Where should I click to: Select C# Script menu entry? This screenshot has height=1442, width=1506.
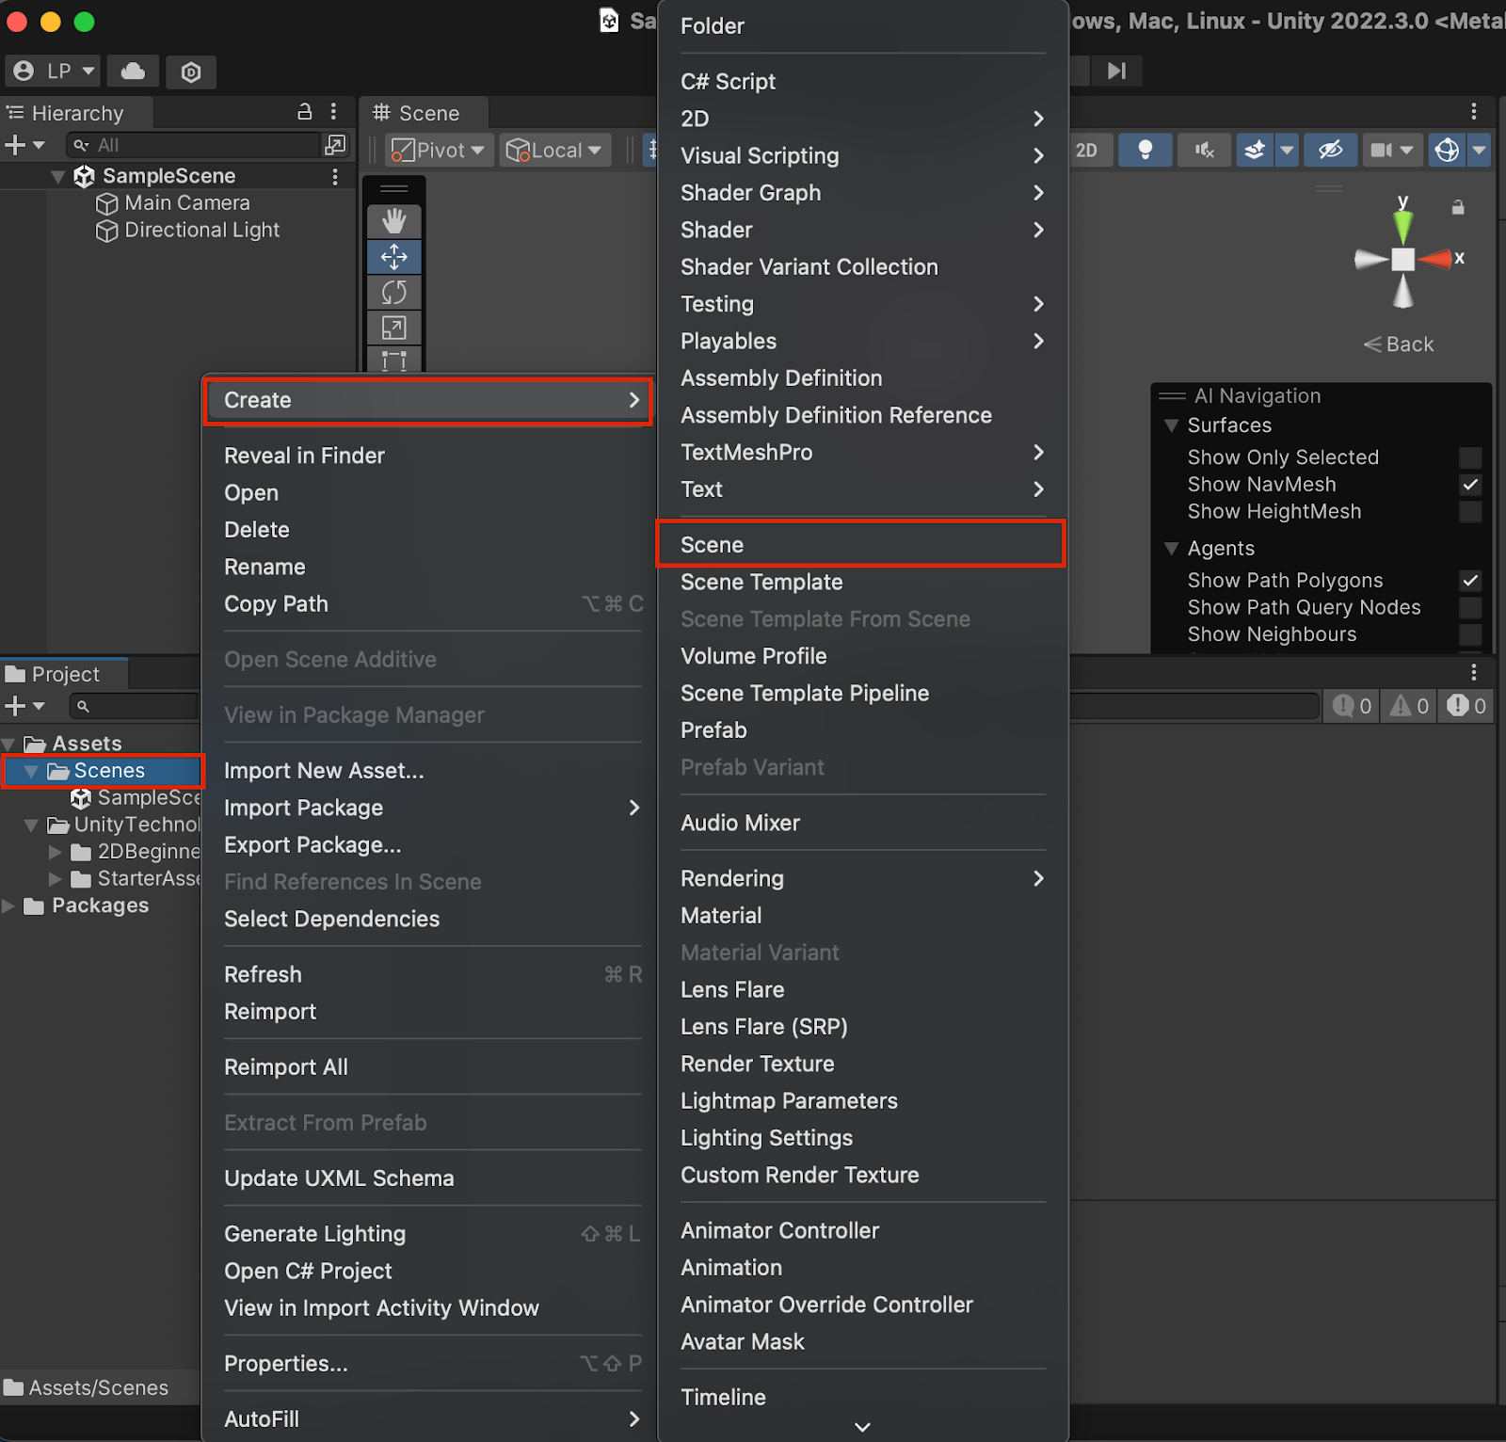[x=728, y=82]
